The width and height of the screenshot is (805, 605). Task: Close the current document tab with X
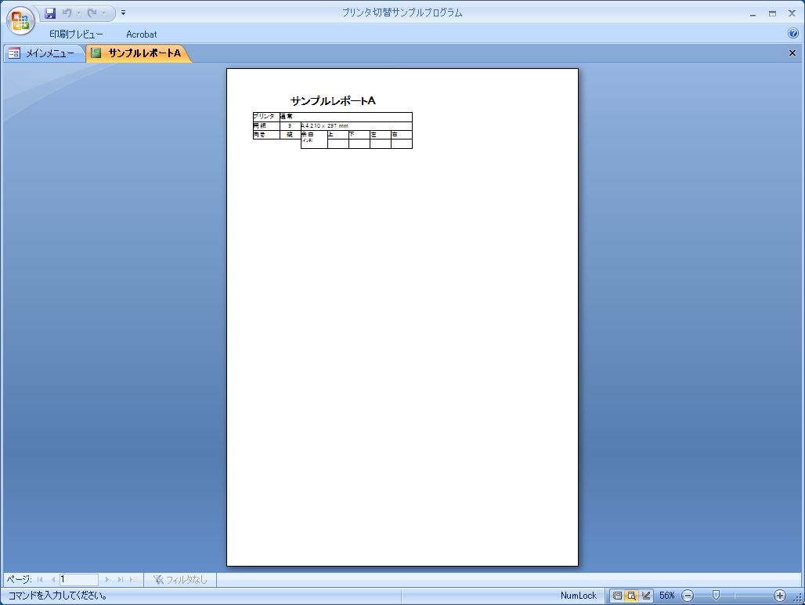(792, 53)
